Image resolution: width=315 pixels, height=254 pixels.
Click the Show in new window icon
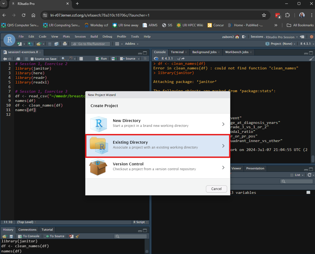18,59
